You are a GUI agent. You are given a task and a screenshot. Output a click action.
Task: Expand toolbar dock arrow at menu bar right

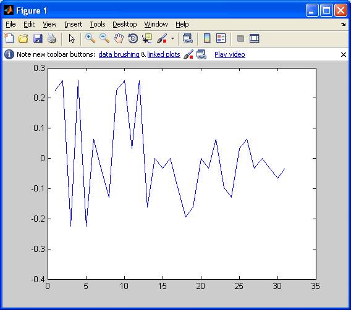tap(344, 24)
